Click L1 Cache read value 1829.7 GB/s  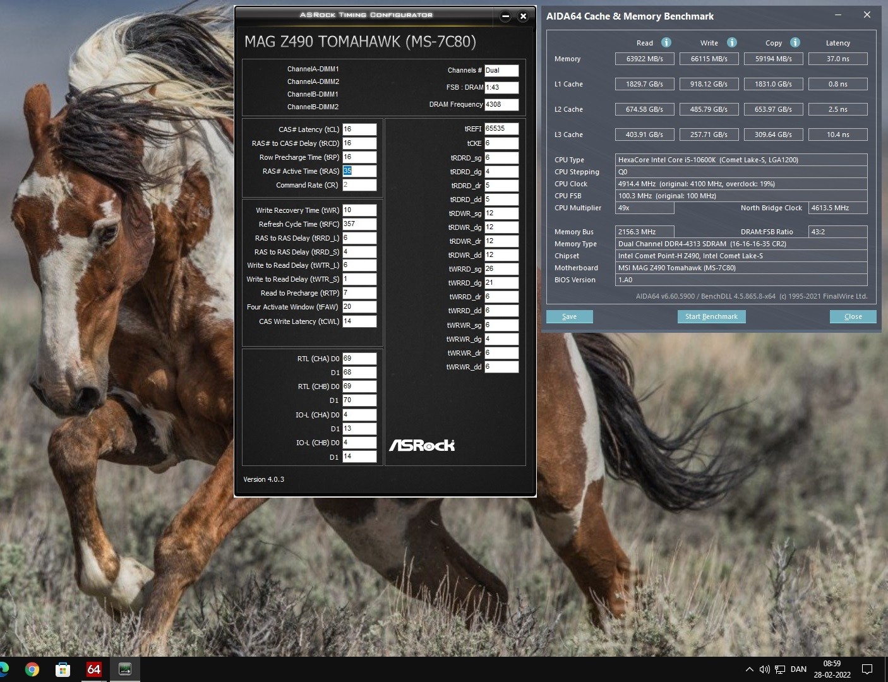coord(645,84)
